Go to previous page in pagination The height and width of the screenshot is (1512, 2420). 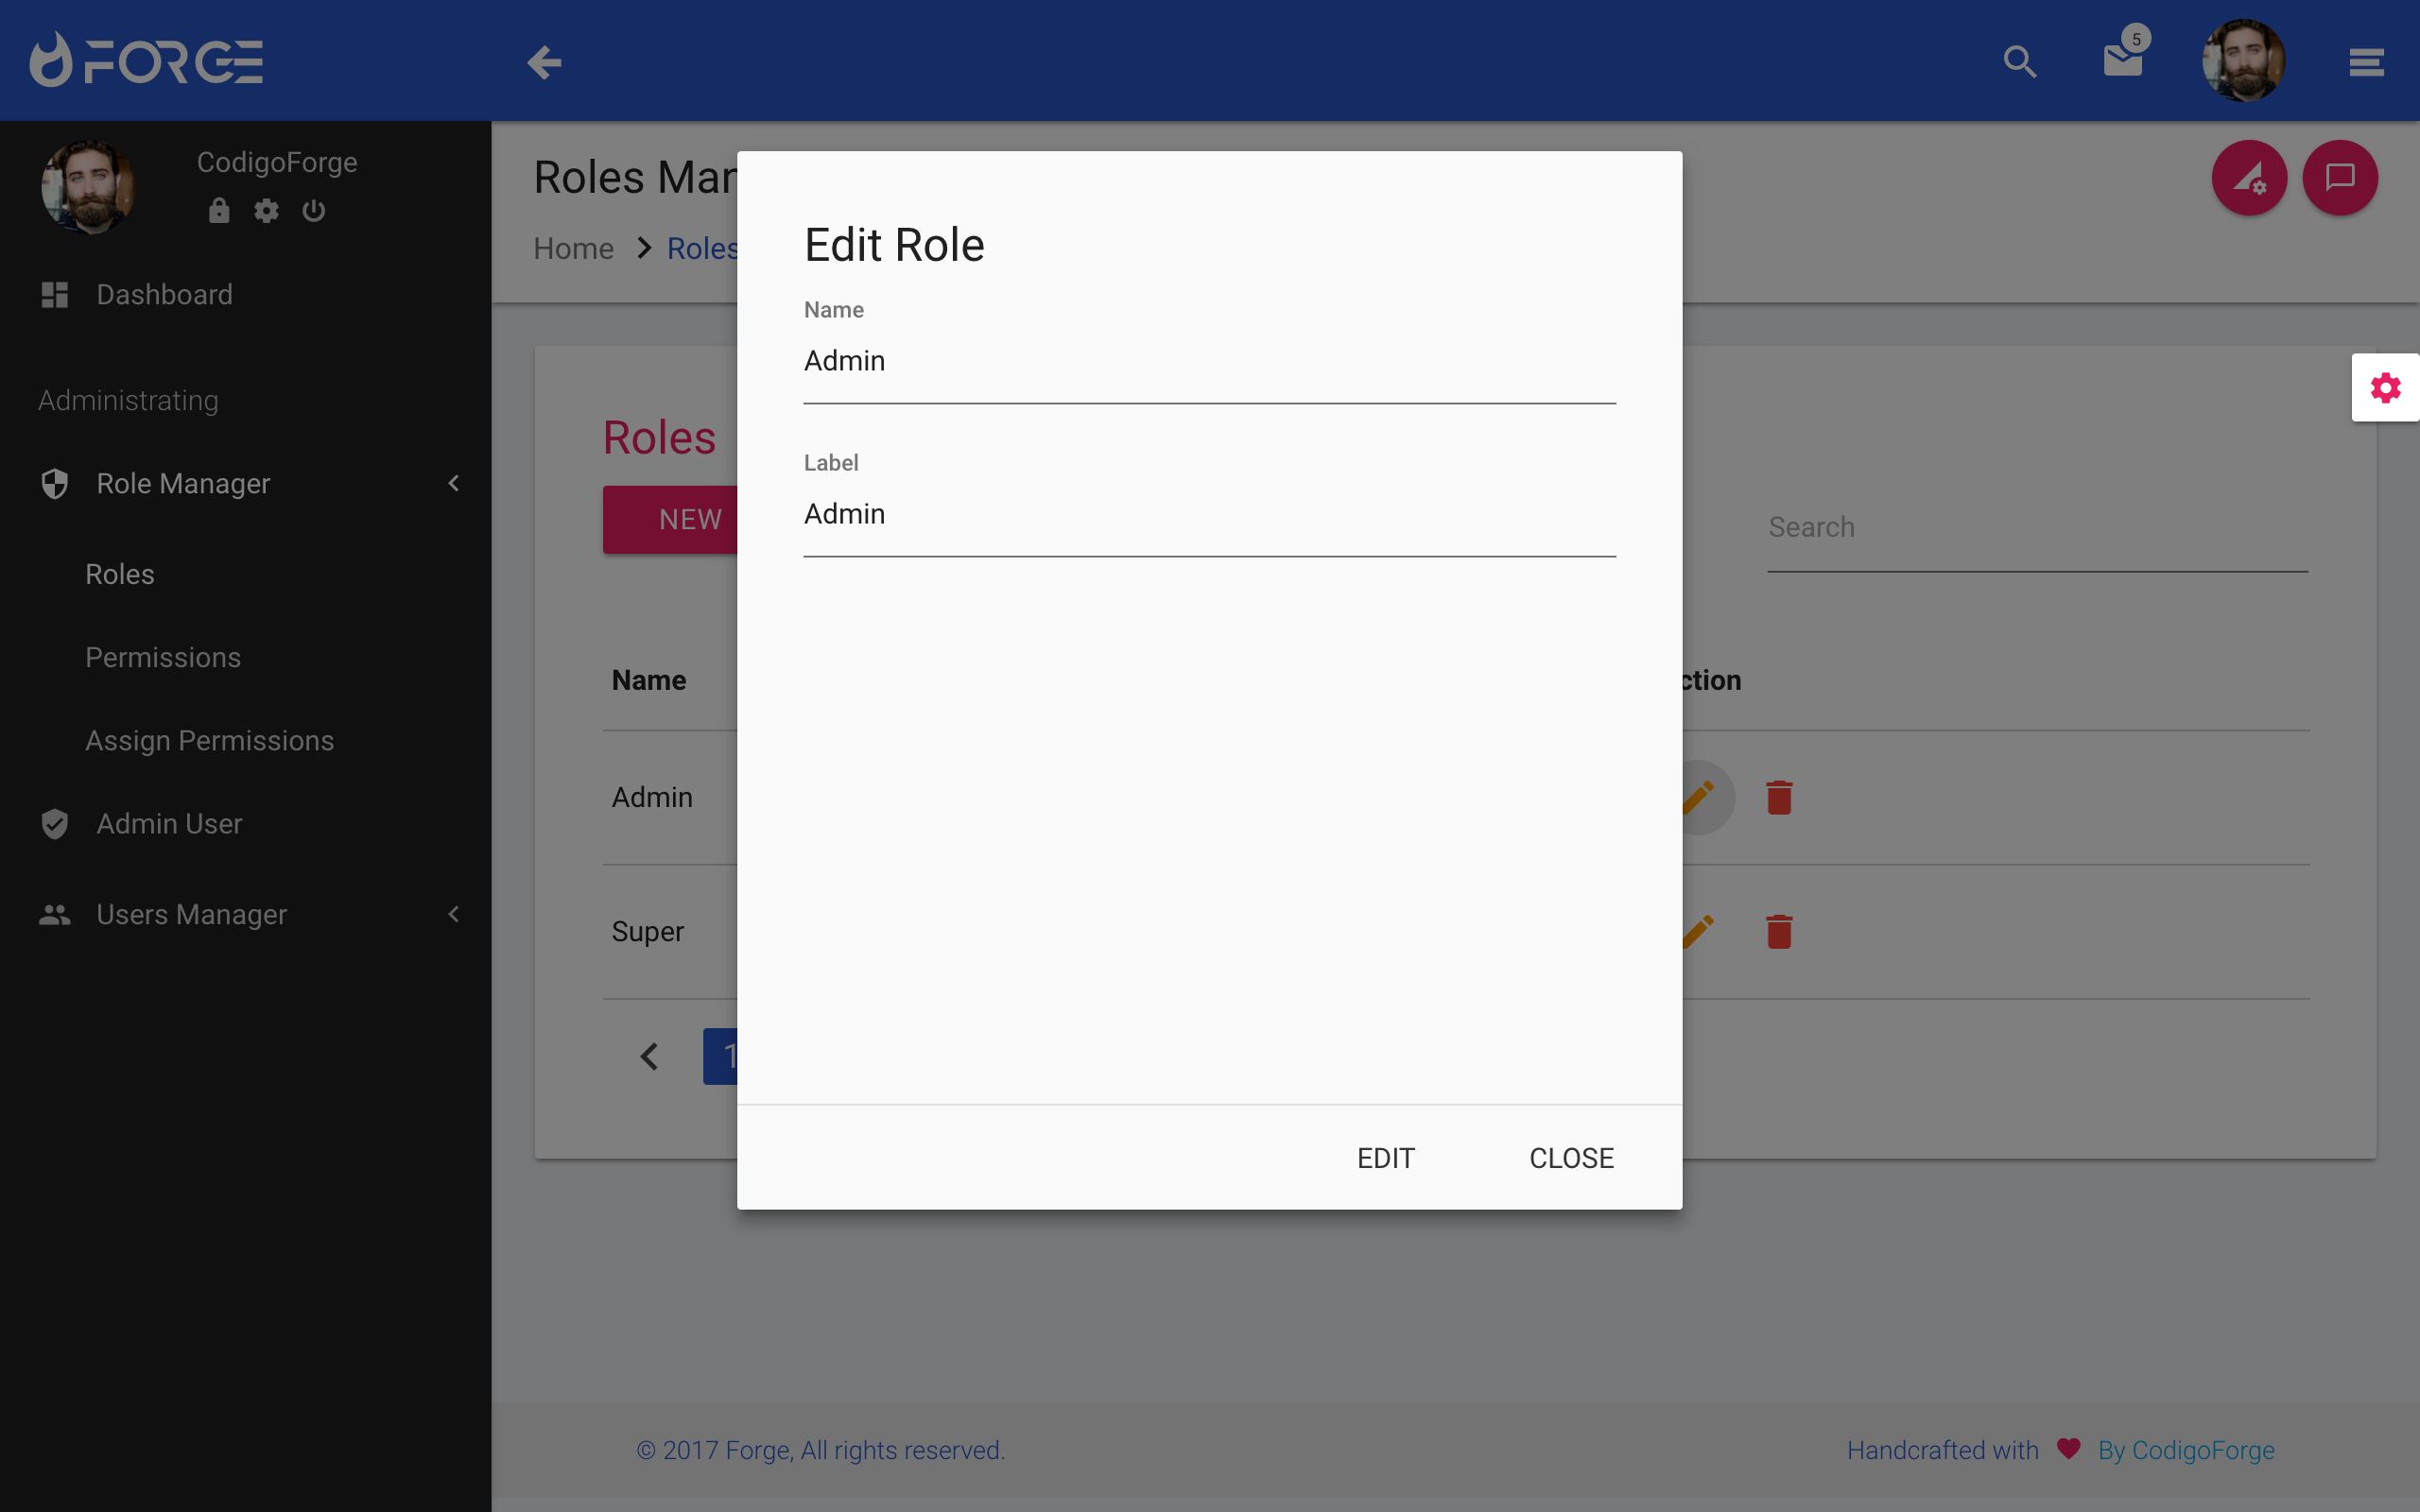[650, 1056]
